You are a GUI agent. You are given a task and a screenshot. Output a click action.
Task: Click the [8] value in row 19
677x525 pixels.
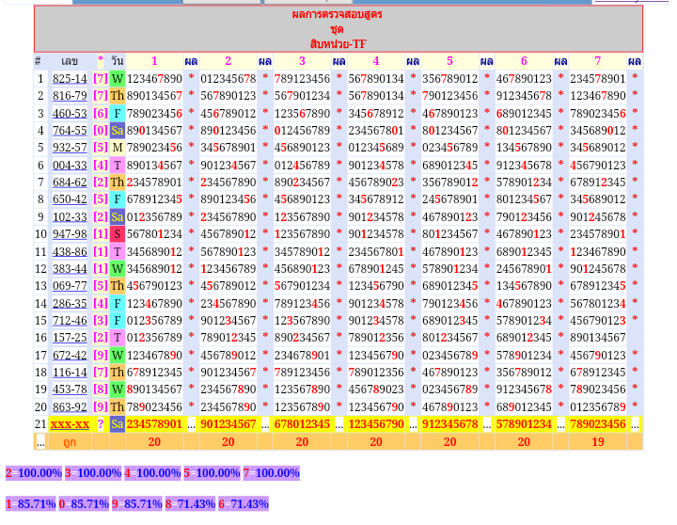coord(101,390)
